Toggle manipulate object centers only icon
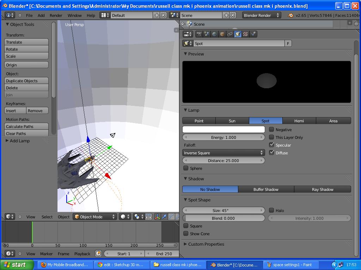The height and width of the screenshot is (270, 361). coord(148,217)
